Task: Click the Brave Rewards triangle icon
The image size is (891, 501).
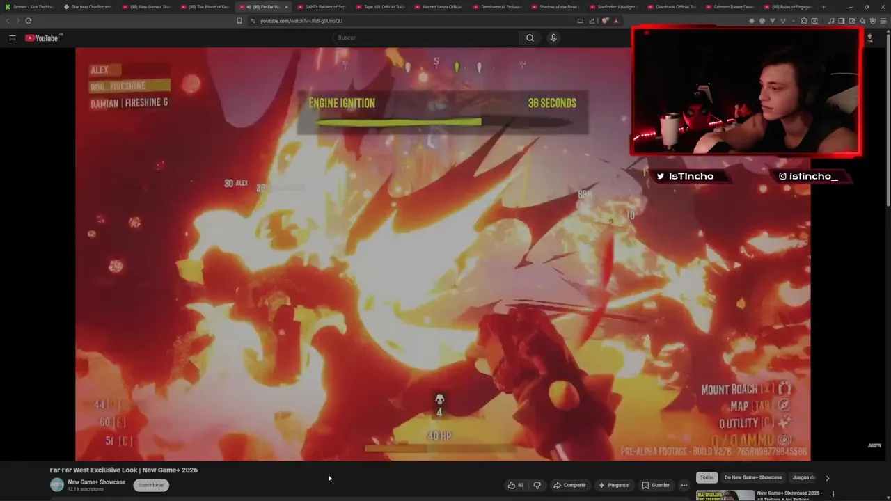Action: (x=616, y=21)
